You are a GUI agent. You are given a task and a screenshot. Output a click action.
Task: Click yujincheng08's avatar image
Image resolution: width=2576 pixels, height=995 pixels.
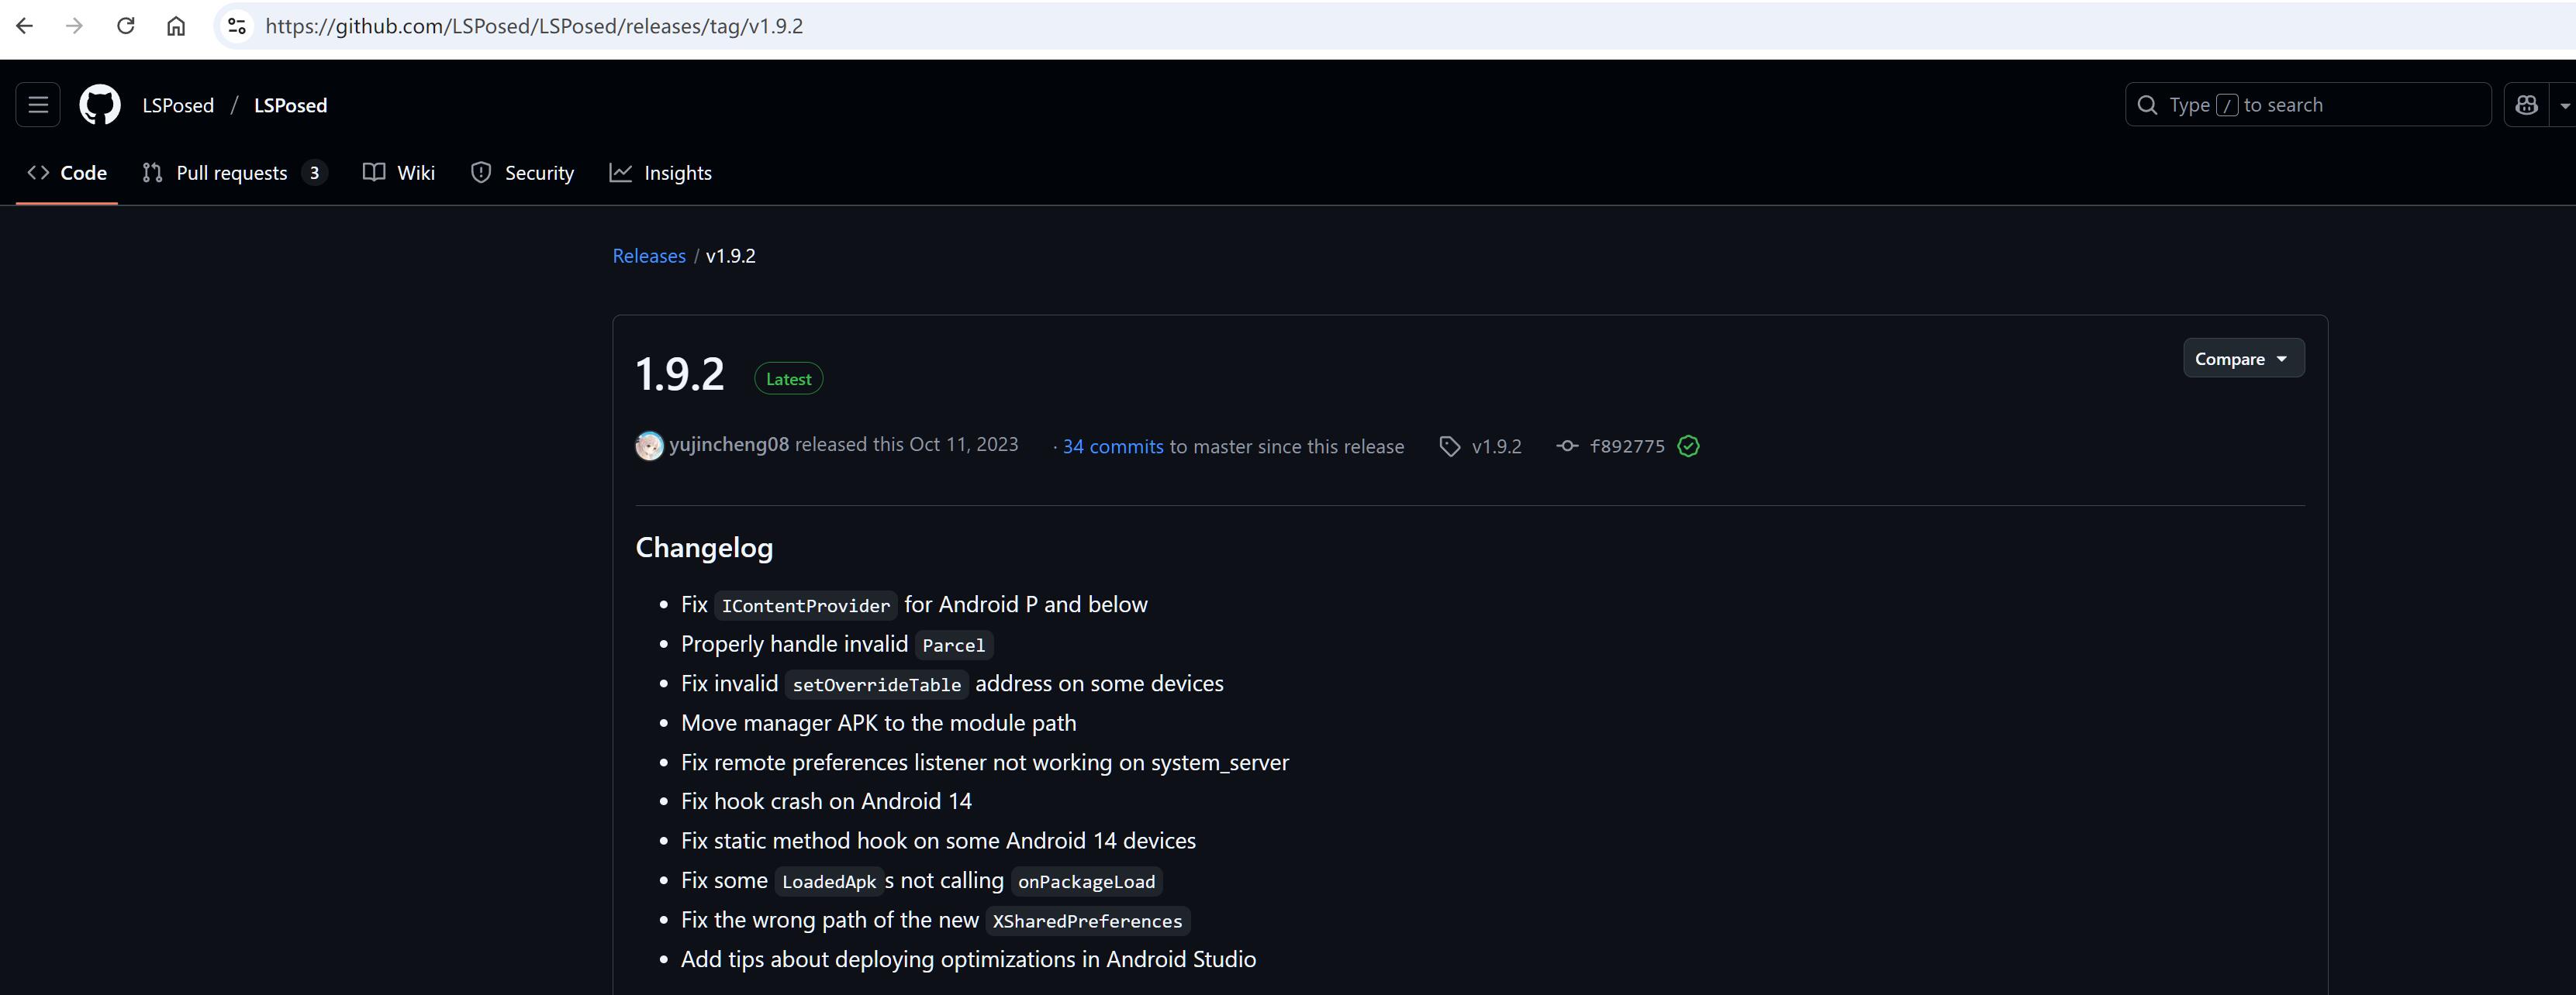[649, 446]
